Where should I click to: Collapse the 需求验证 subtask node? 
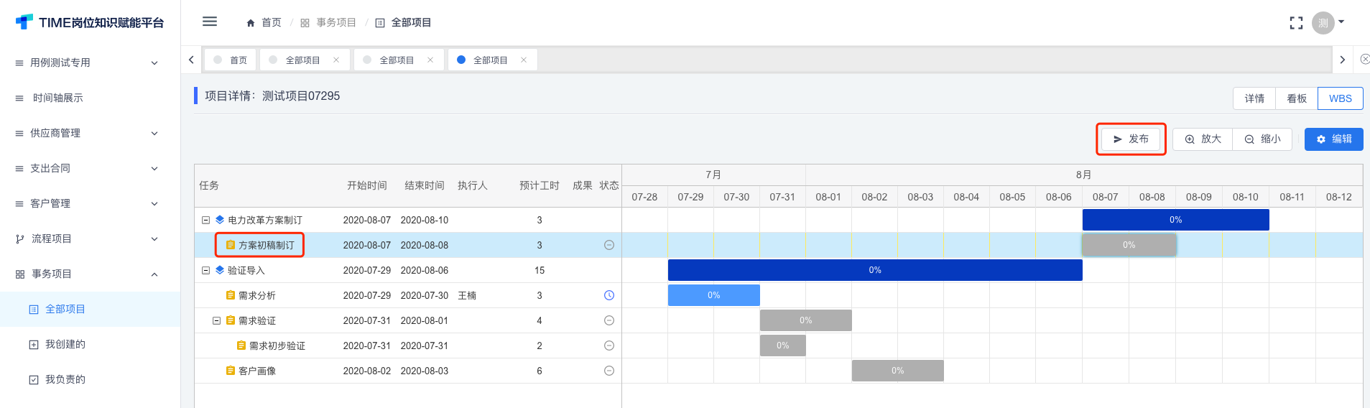[x=216, y=320]
